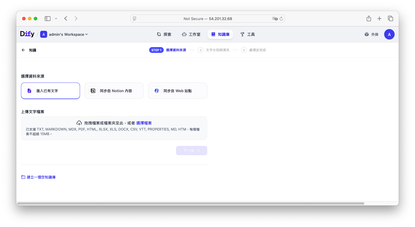Open the 工具 tab

[247, 34]
